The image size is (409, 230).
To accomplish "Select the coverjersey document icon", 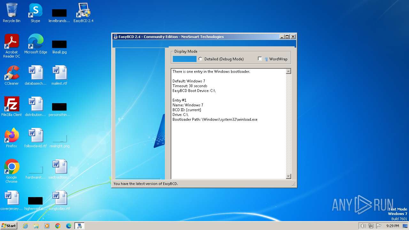I will coord(12,201).
